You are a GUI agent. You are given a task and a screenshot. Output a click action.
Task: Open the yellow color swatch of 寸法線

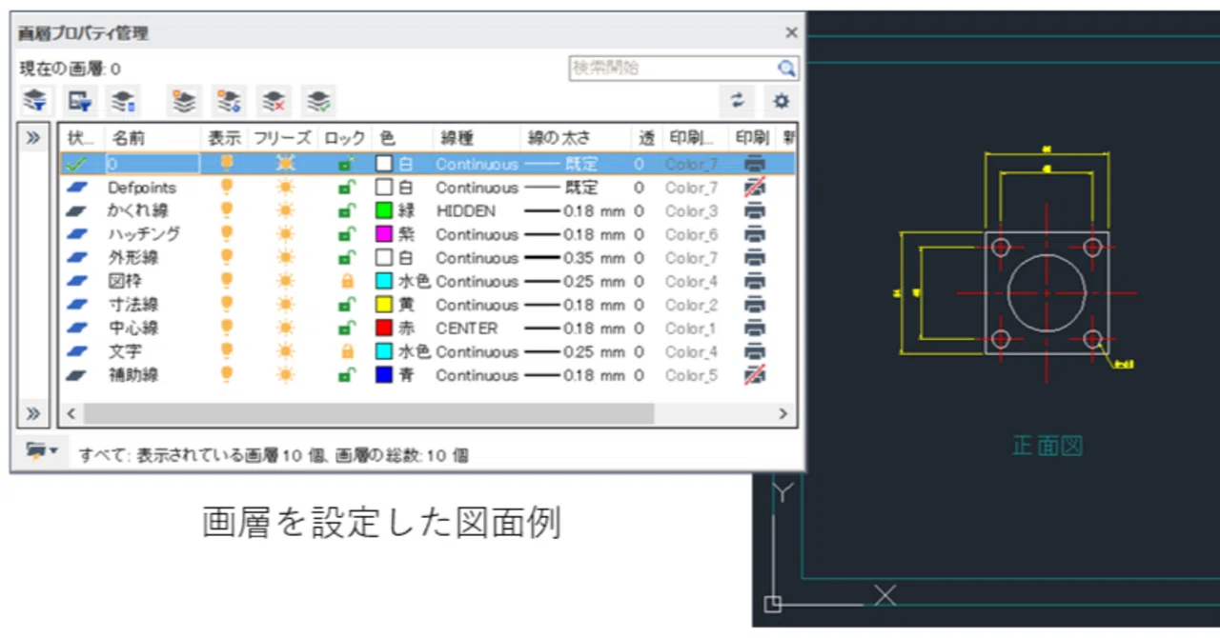click(385, 305)
